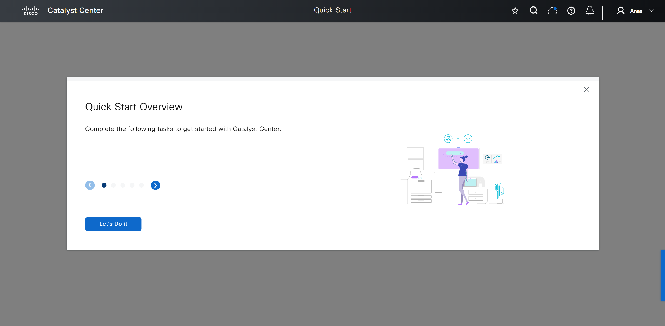The width and height of the screenshot is (665, 326).
Task: Click the Cisco logo
Action: click(x=31, y=11)
